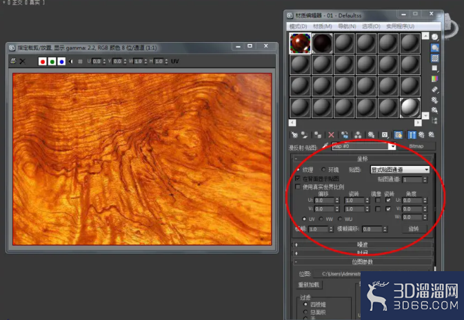Image resolution: width=464 pixels, height=320 pixels.
Task: Uncheck the V row 瓷砖 checkbox
Action: pyautogui.click(x=388, y=209)
